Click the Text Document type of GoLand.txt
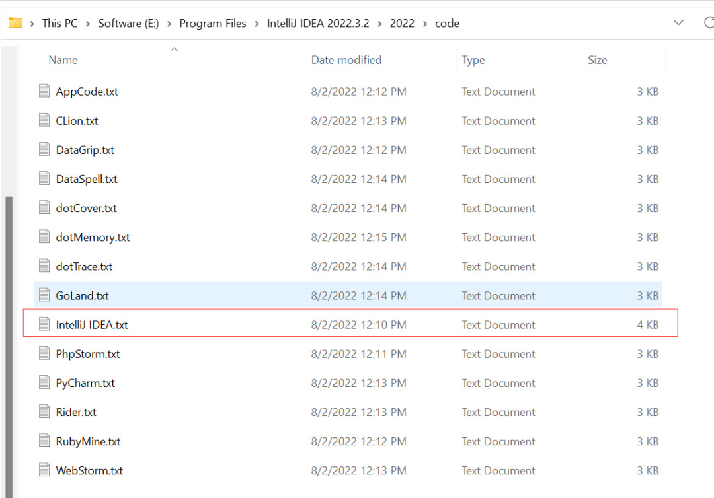714x498 pixels. (x=498, y=295)
